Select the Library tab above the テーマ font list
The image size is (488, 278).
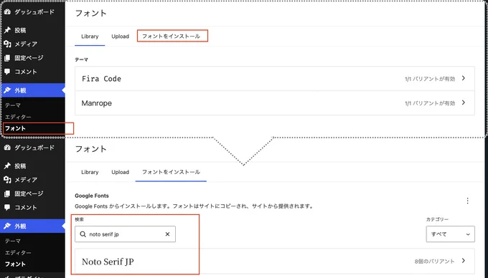(90, 37)
